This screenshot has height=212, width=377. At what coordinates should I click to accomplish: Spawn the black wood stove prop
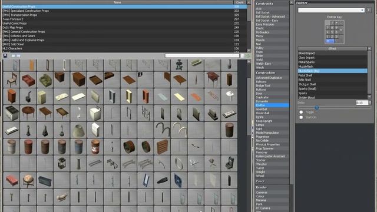point(28,97)
